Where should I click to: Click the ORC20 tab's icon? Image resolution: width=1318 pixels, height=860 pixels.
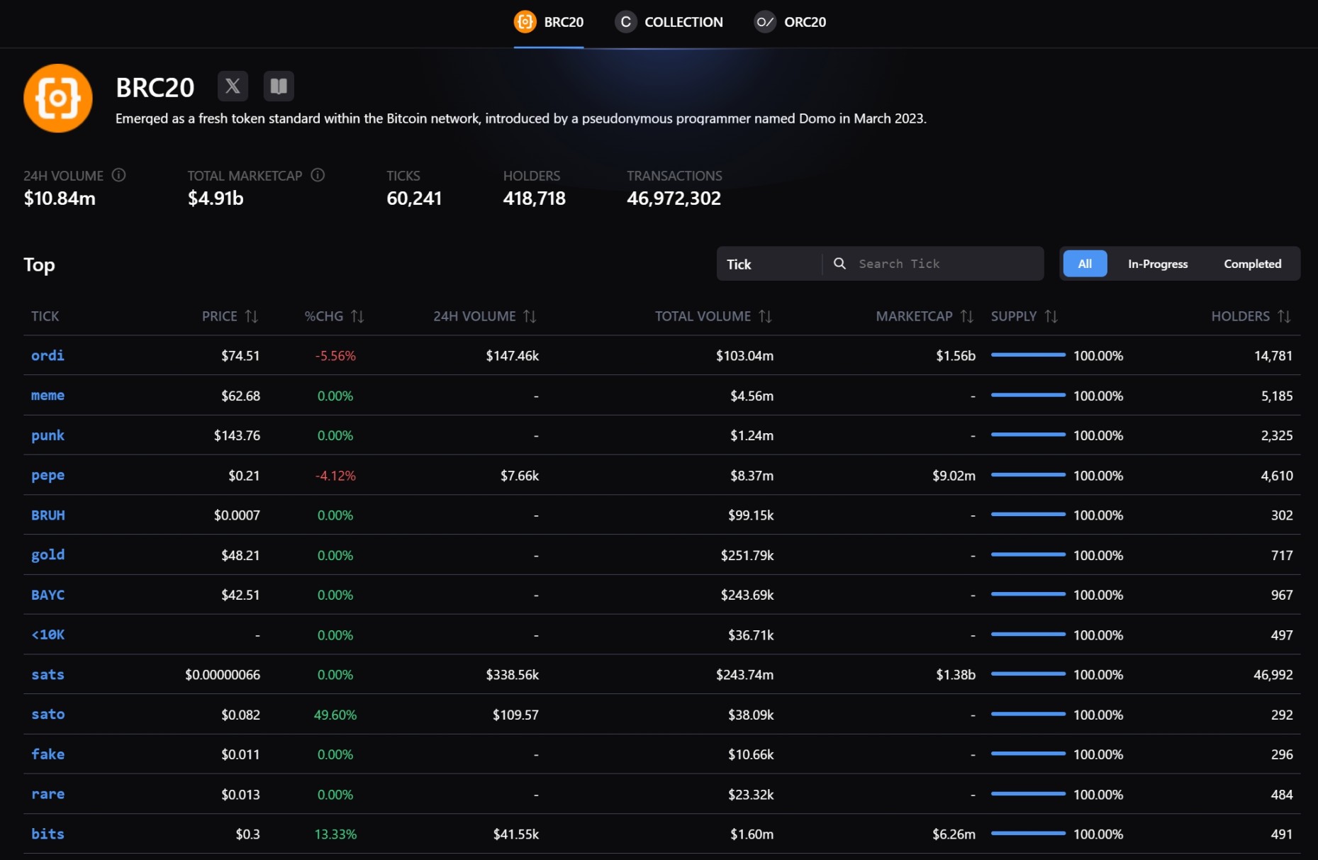765,22
